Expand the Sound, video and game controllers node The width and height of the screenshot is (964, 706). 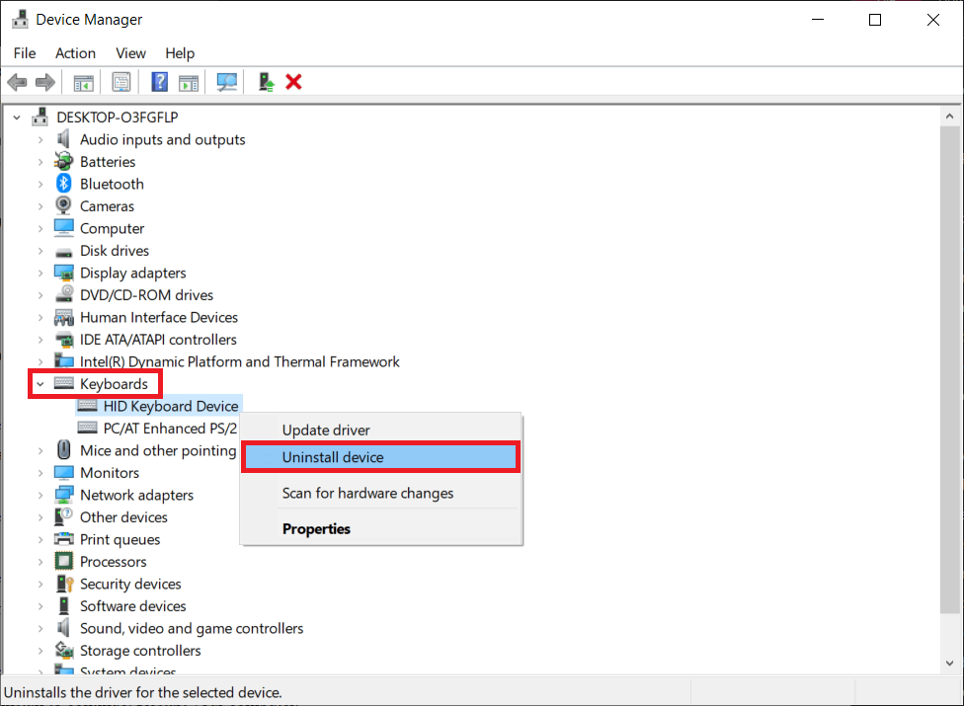pyautogui.click(x=40, y=628)
